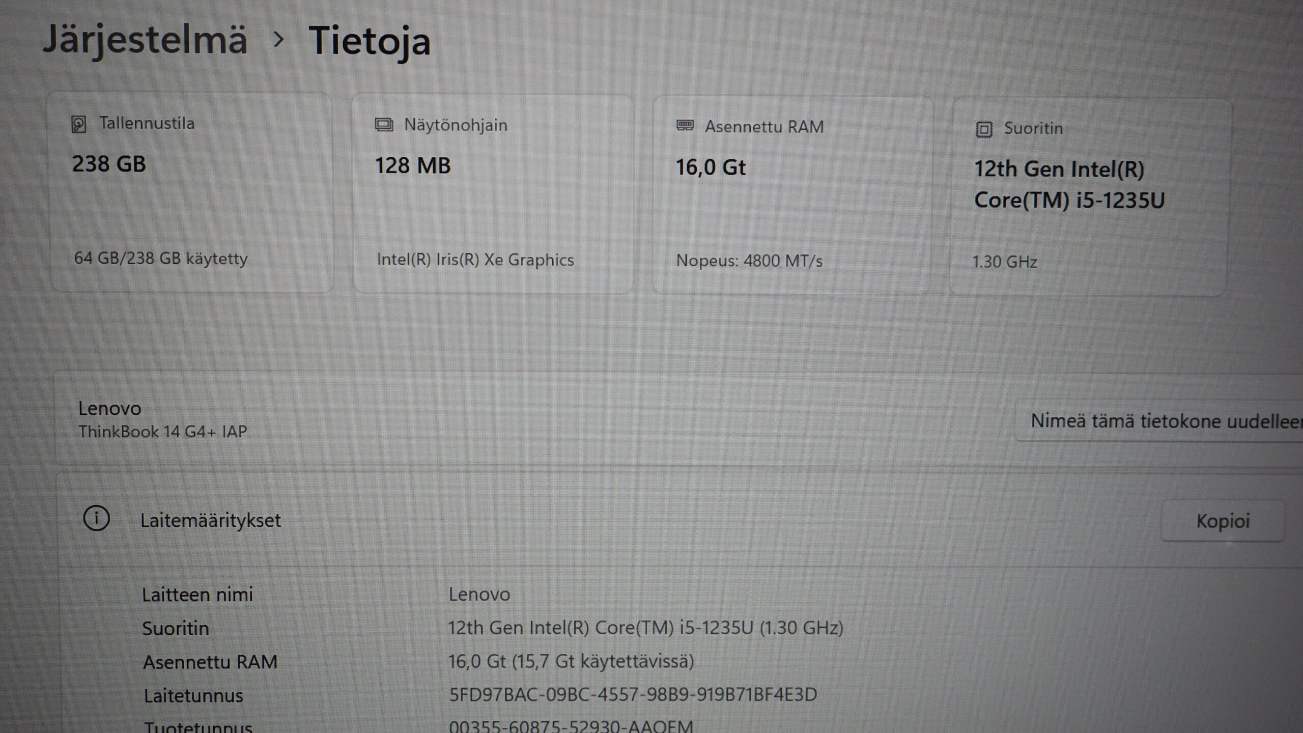Click the display adapter icon beside Näytönohjain
1303x733 pixels.
[x=384, y=125]
